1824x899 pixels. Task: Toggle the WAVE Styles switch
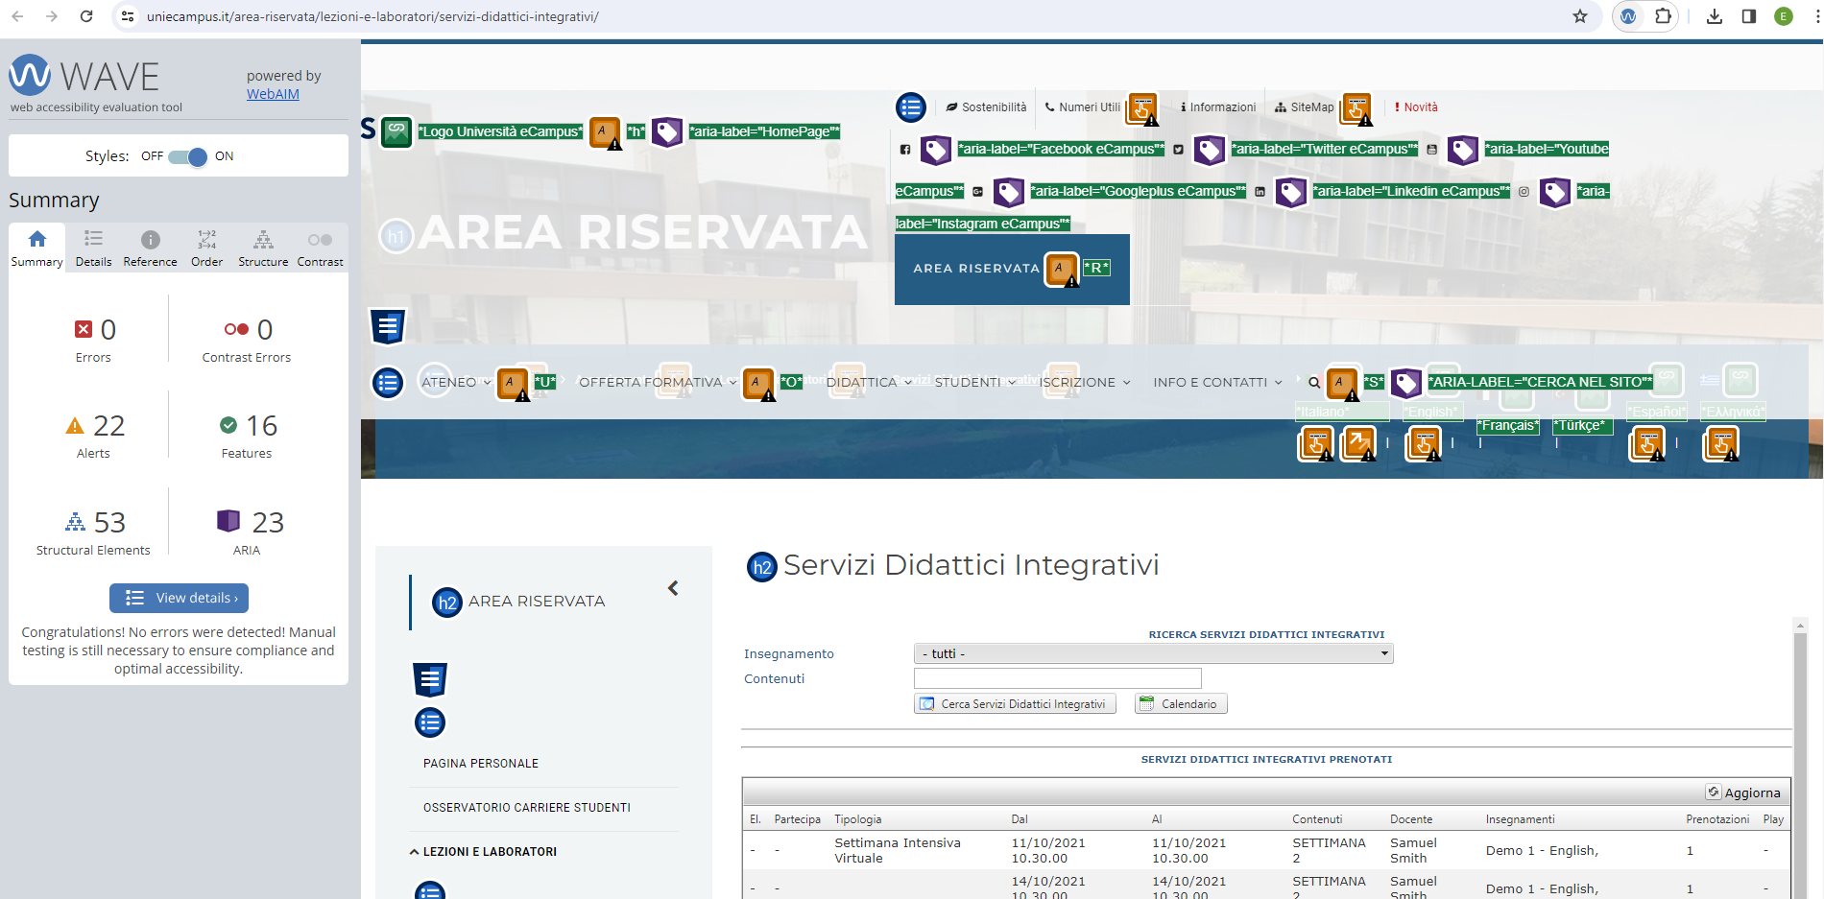click(187, 156)
